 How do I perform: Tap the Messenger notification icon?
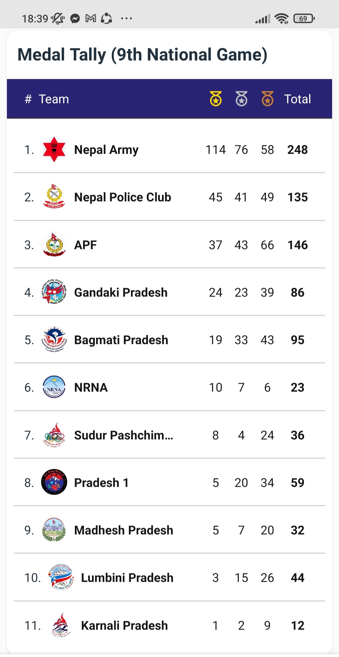coord(75,19)
